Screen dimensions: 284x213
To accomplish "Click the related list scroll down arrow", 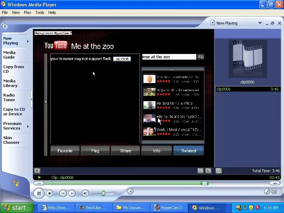I will [172, 142].
